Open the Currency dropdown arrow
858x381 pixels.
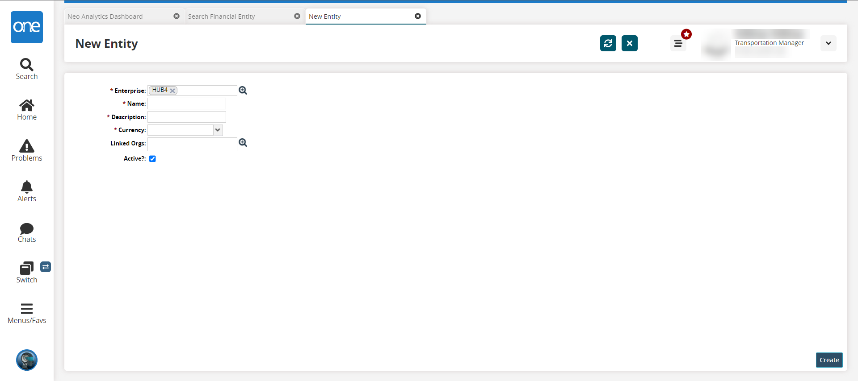[x=218, y=130]
